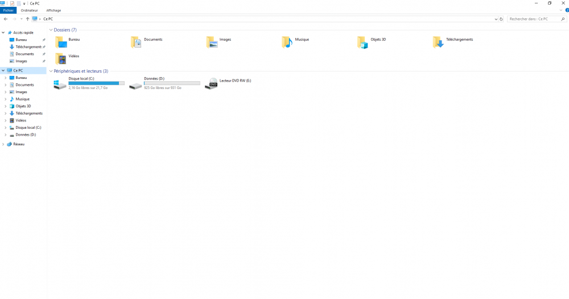Go up one level with the up arrow
569x299 pixels.
point(27,19)
